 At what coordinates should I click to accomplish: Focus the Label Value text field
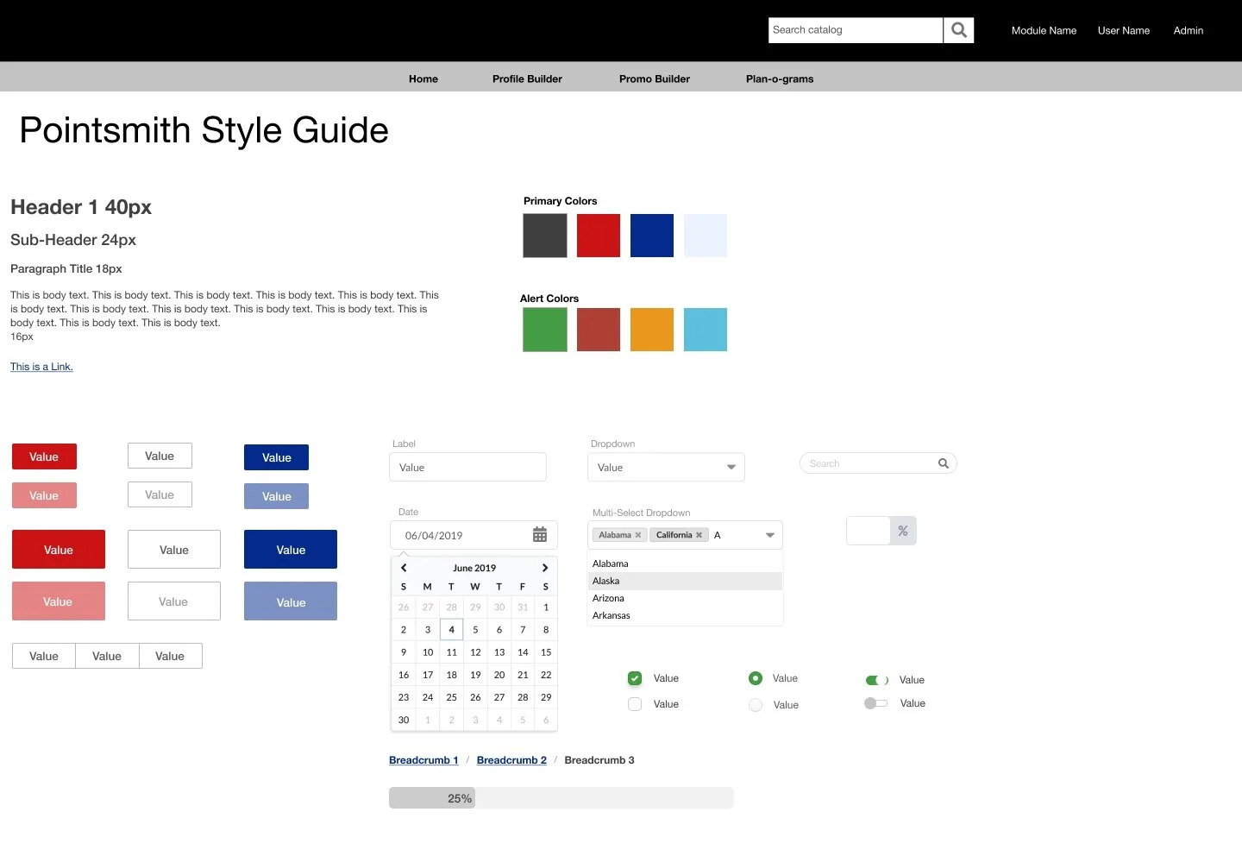tap(467, 467)
